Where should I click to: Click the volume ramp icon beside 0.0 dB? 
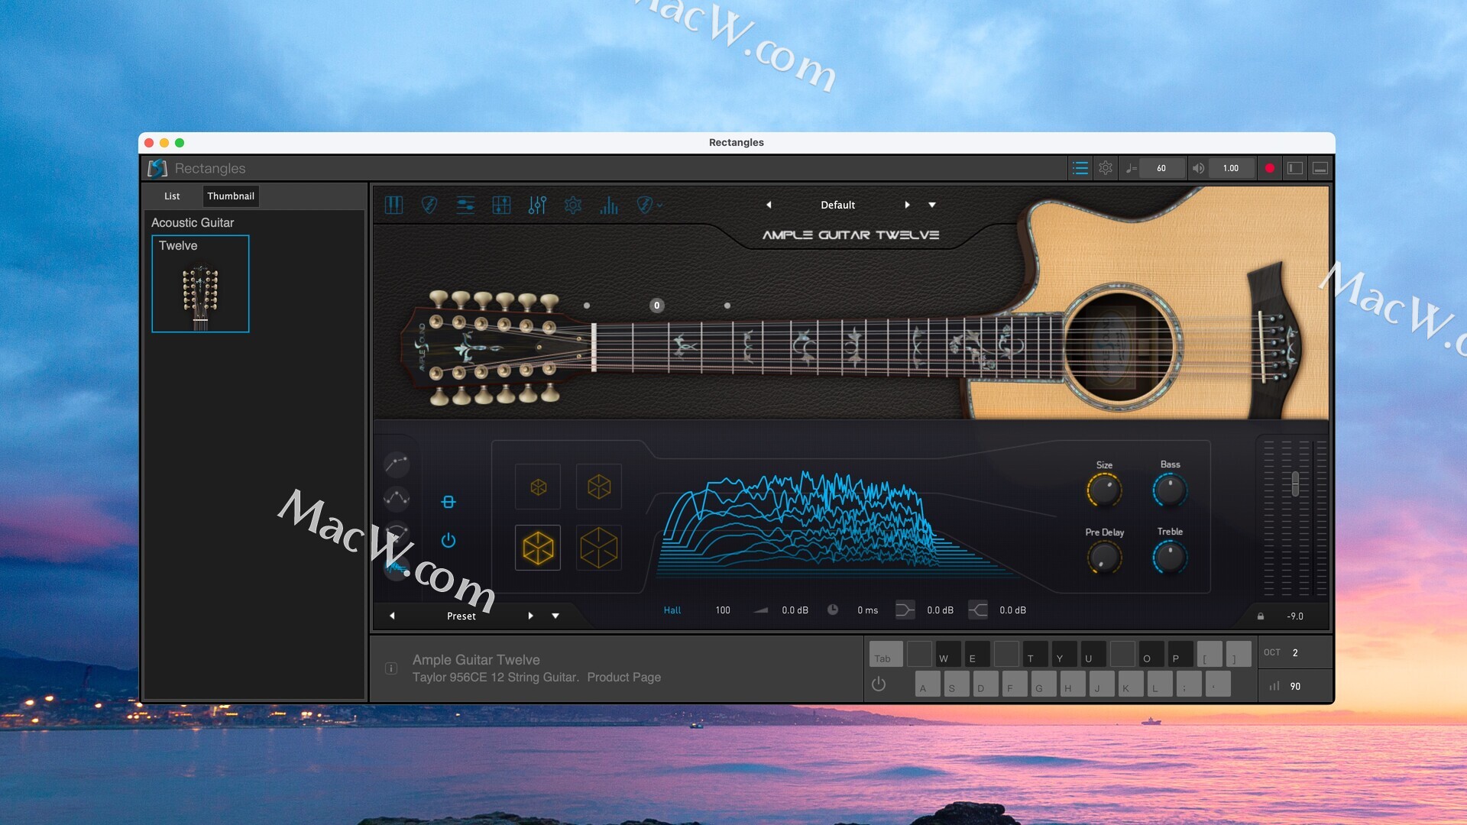point(761,610)
